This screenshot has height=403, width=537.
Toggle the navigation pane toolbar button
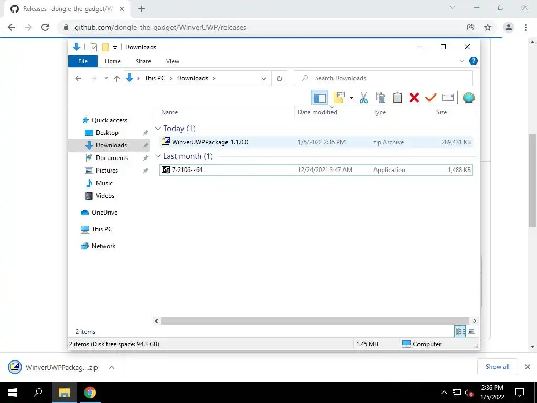coord(319,98)
